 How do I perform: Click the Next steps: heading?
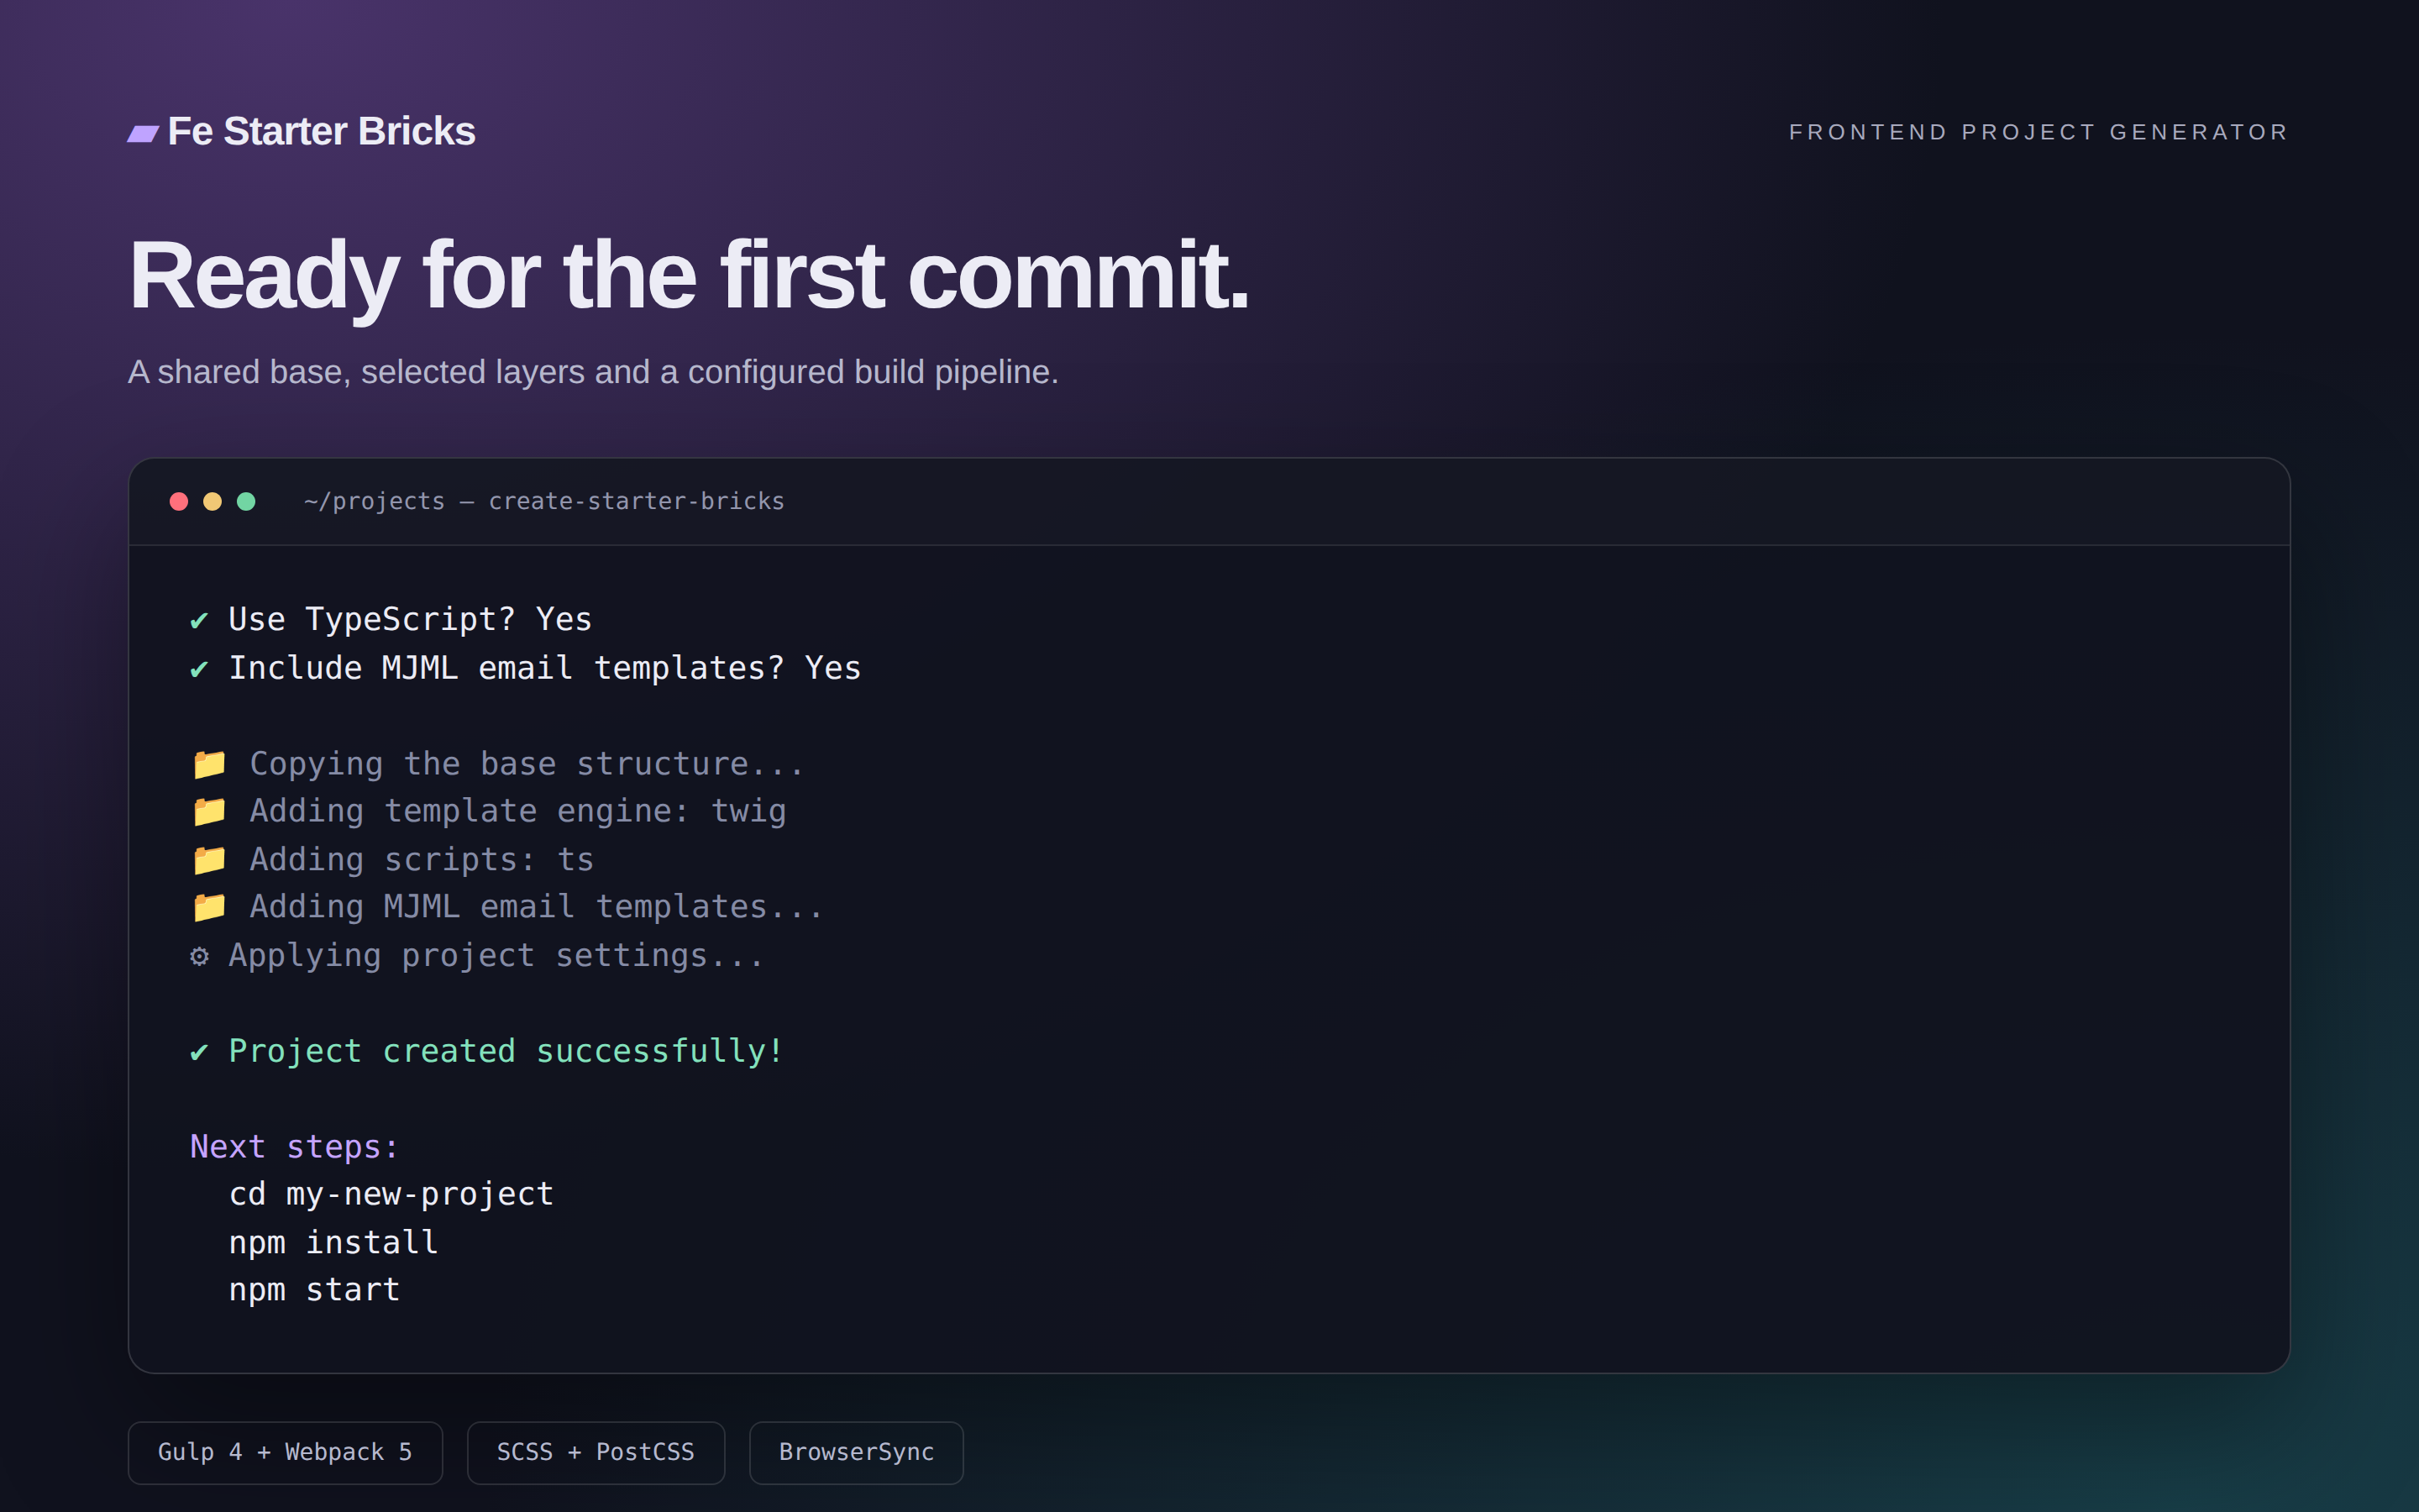(x=295, y=1147)
